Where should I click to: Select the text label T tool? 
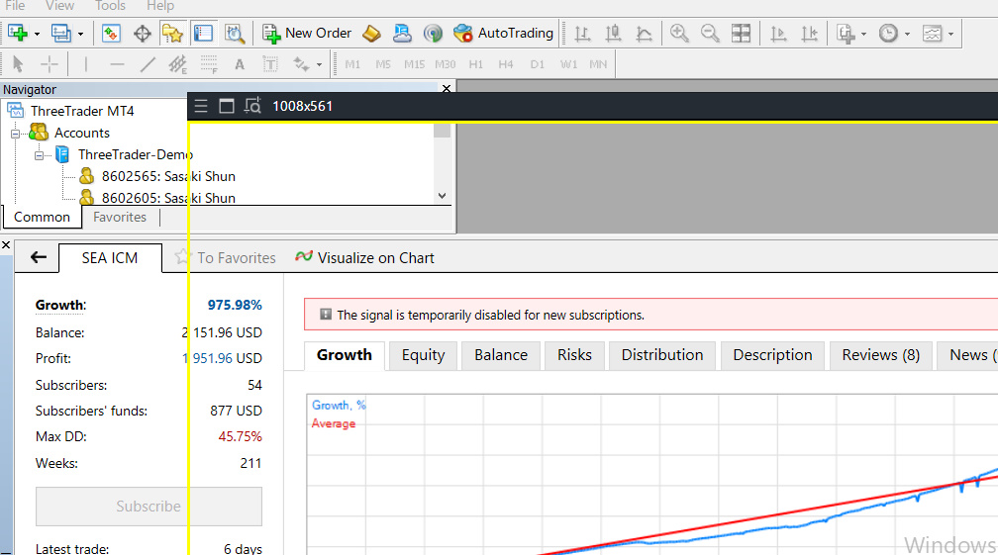270,63
